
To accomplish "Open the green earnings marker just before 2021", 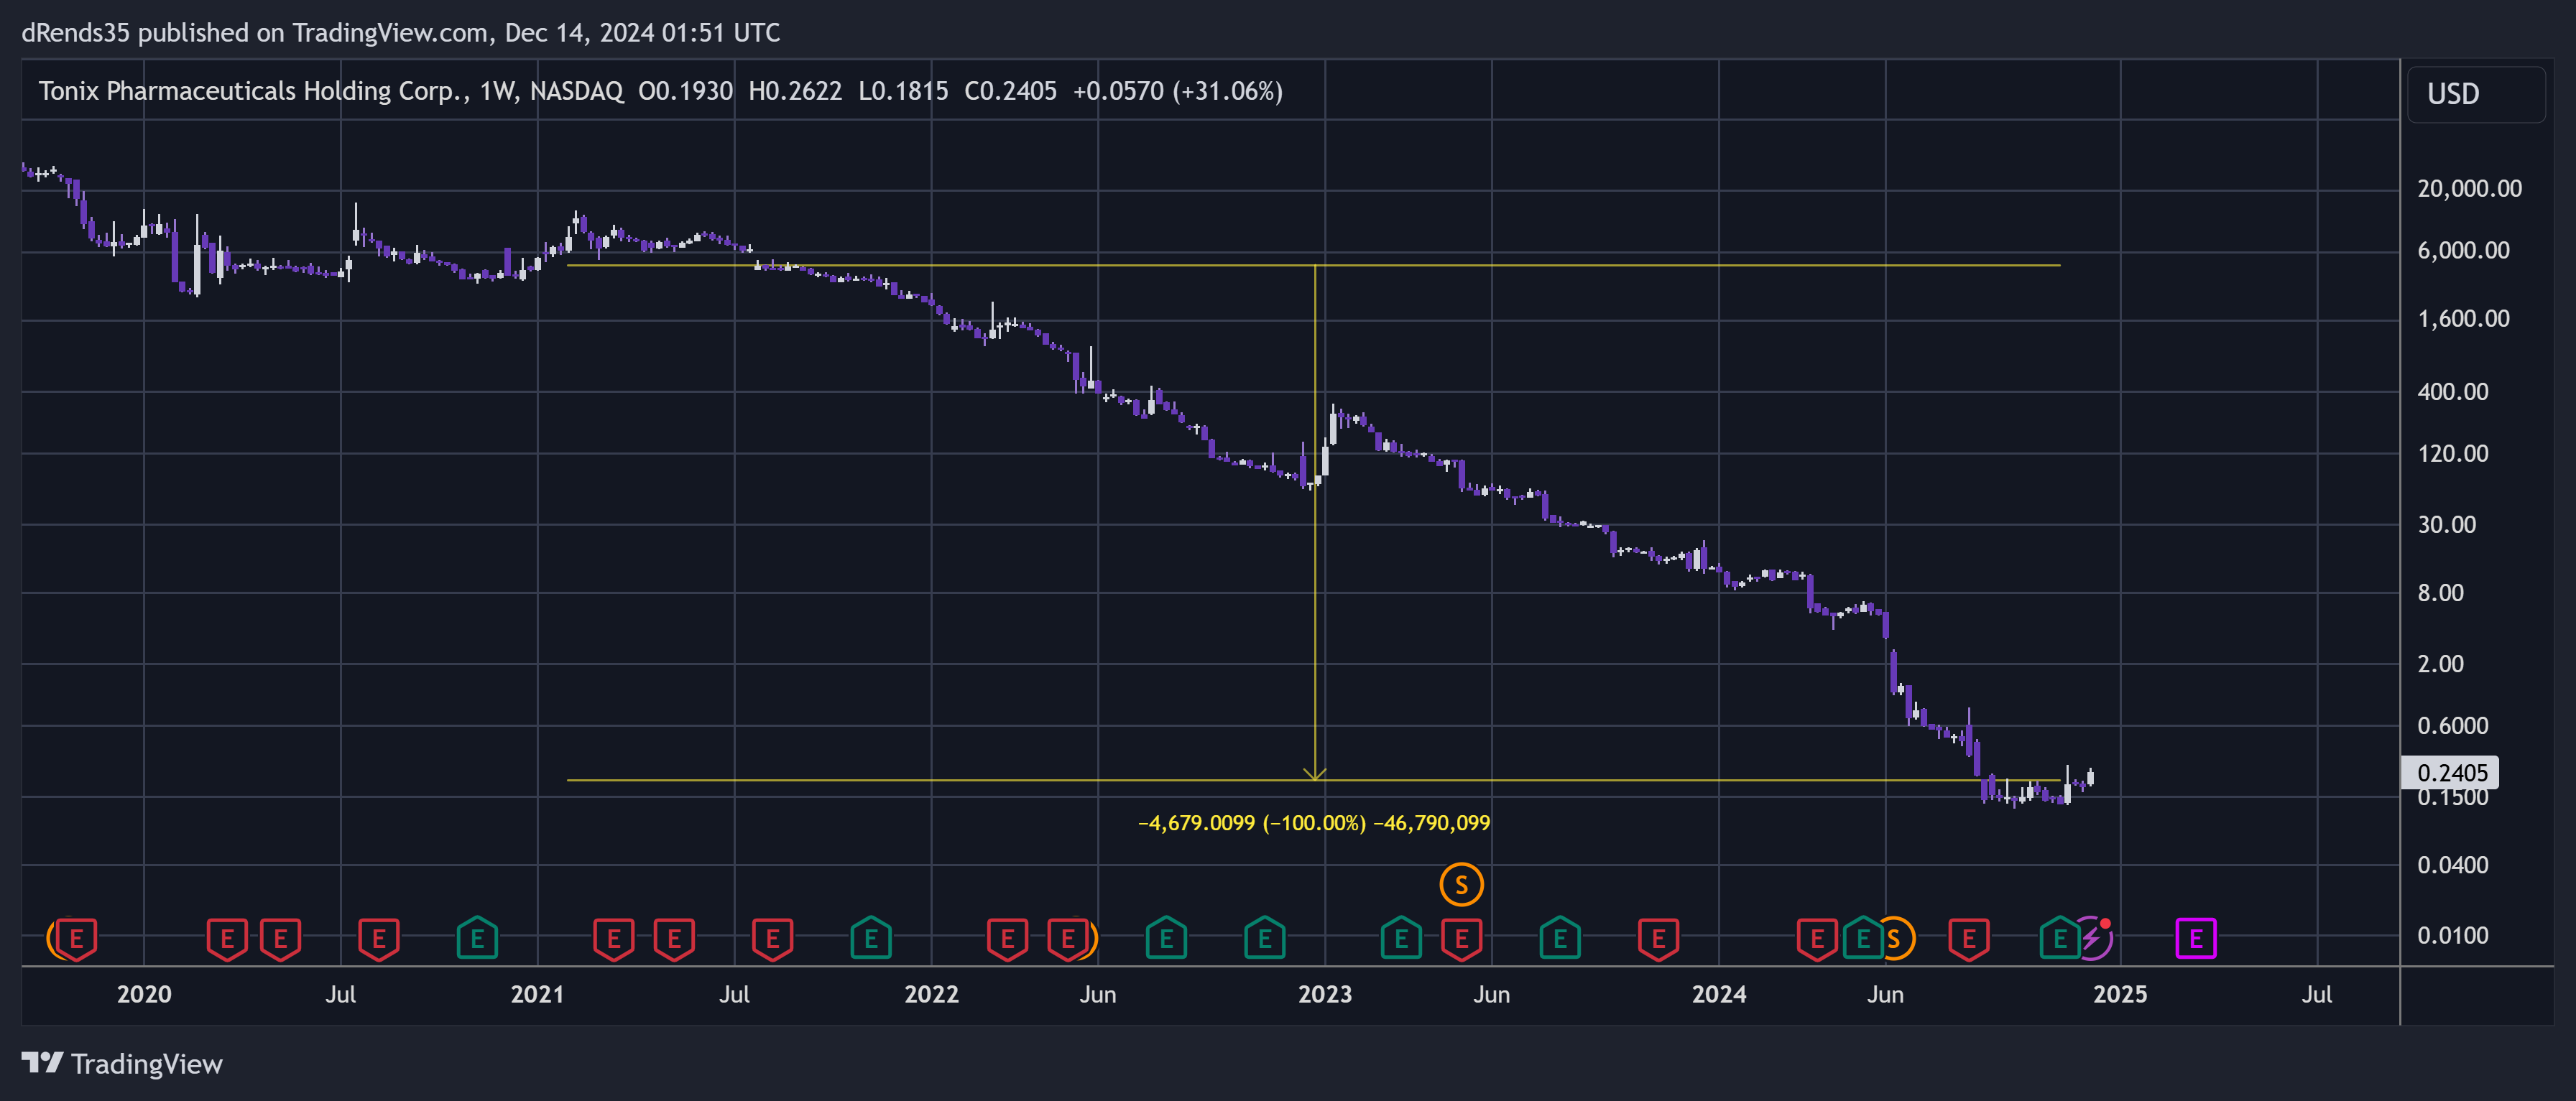I will pos(477,938).
